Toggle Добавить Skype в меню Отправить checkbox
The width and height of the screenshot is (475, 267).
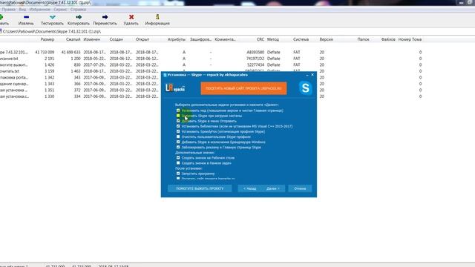178,121
